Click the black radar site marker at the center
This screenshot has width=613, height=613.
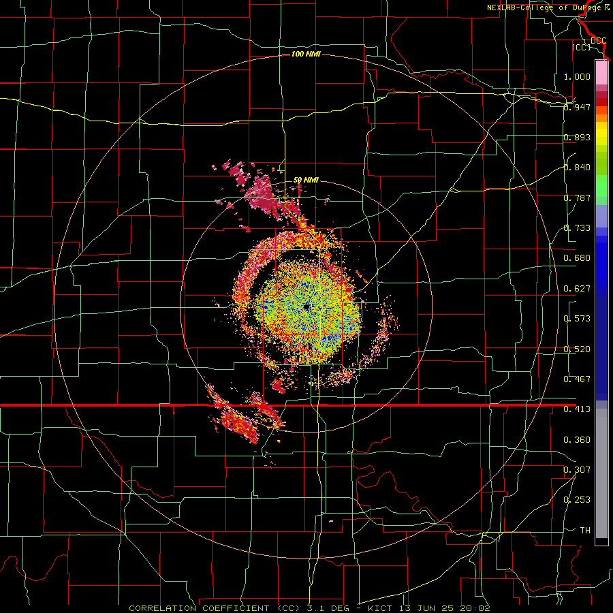307,307
